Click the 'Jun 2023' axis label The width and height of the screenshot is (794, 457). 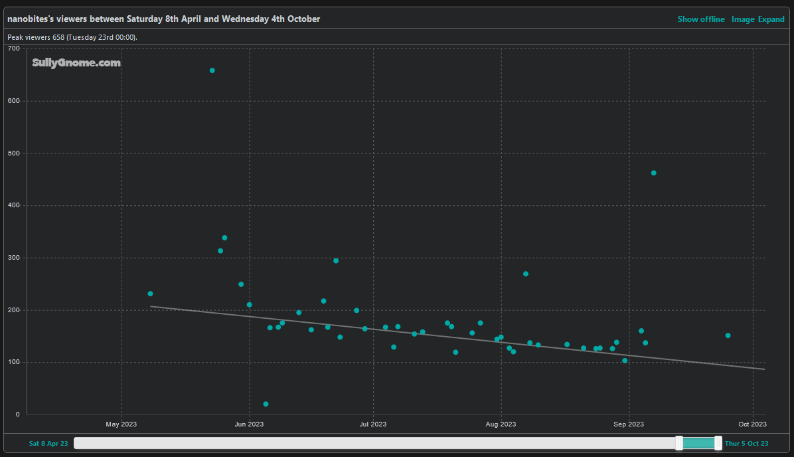(249, 424)
